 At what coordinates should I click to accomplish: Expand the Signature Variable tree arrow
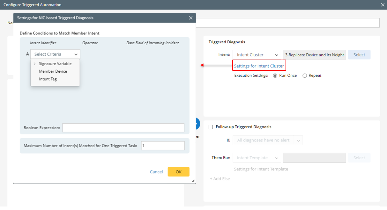34,64
